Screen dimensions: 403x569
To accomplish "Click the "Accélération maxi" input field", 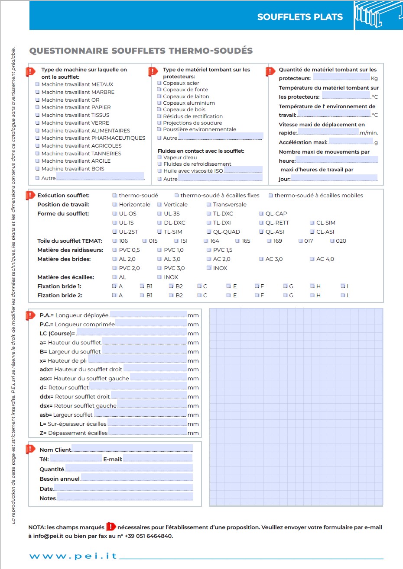I will tap(351, 141).
